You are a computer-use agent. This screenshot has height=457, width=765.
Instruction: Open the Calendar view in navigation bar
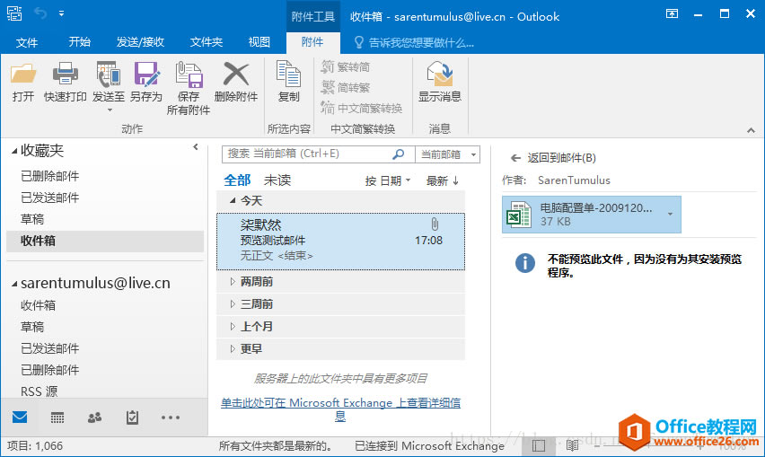[57, 417]
